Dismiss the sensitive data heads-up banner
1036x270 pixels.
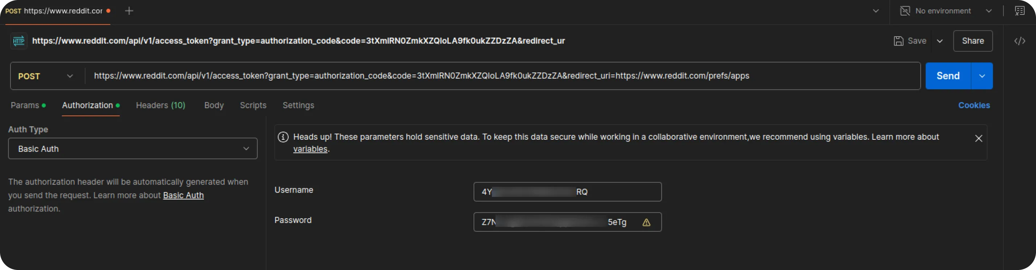(978, 139)
